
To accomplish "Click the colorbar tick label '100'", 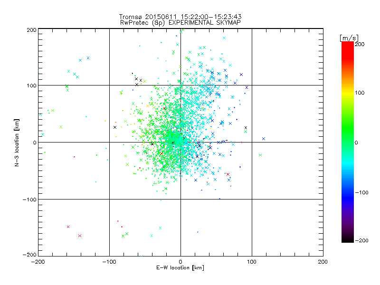I will coord(360,93).
